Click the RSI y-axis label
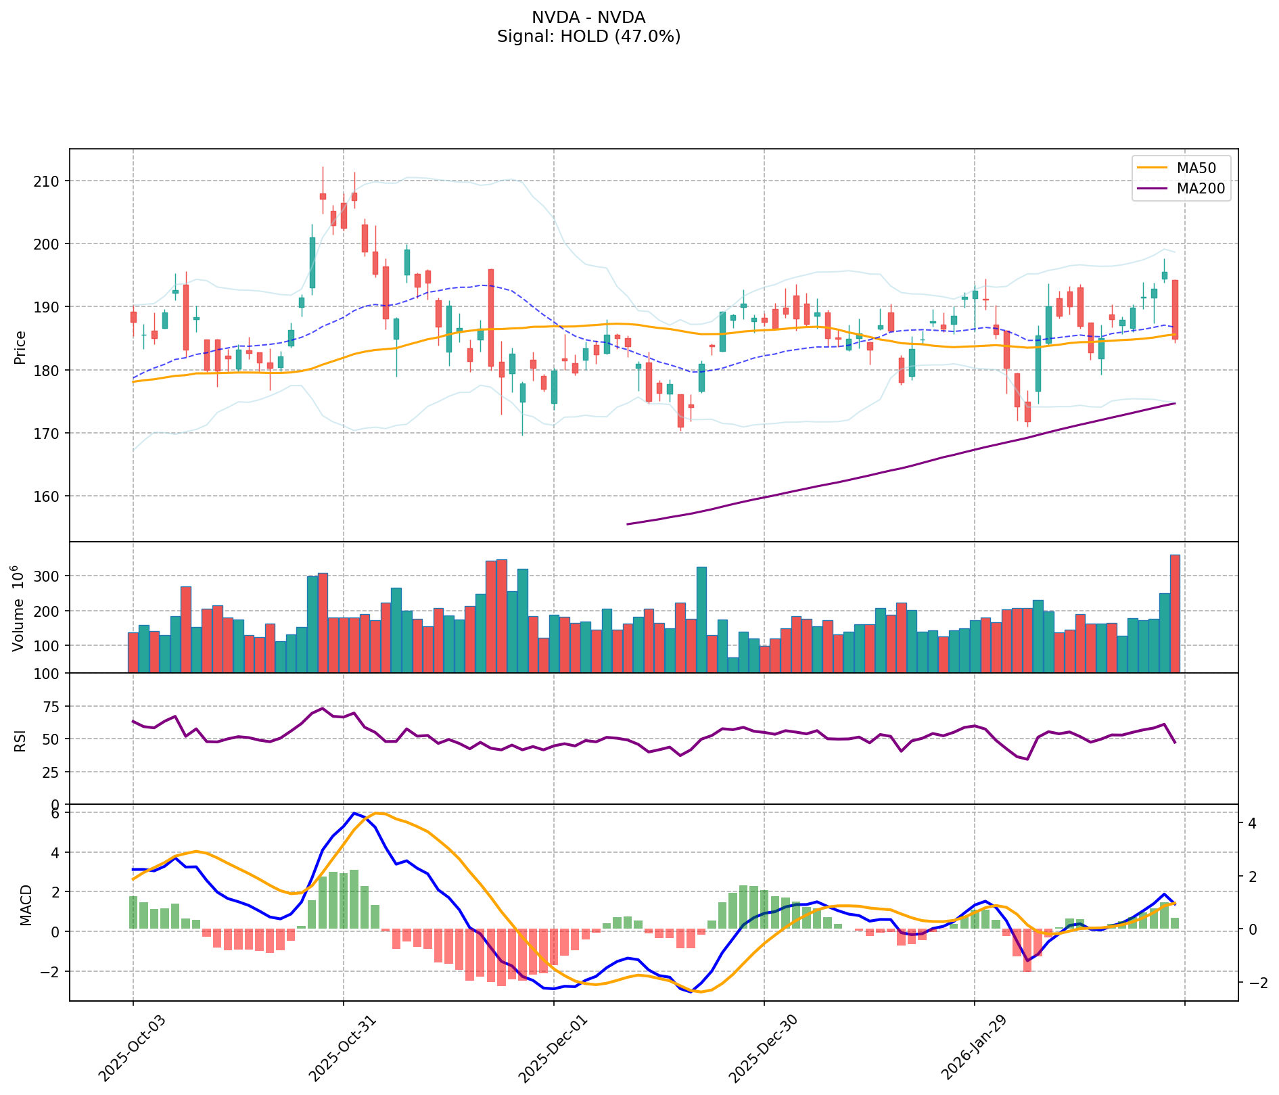Viewport: 1279px width, 1095px height. (20, 740)
